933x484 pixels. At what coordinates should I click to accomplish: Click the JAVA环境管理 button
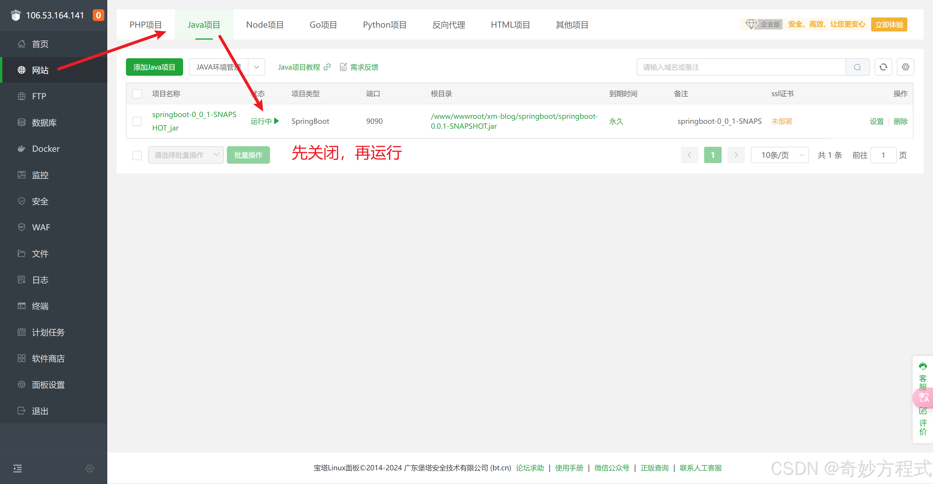pos(218,67)
